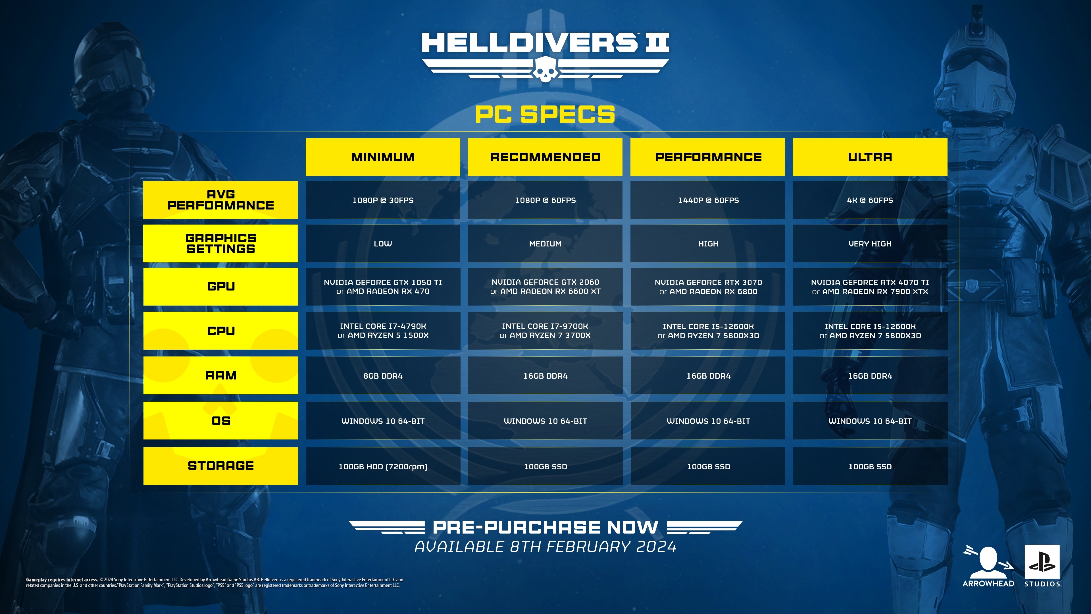Toggle the RECOMMENDED avg performance cell
This screenshot has height=614, width=1091.
(x=544, y=200)
